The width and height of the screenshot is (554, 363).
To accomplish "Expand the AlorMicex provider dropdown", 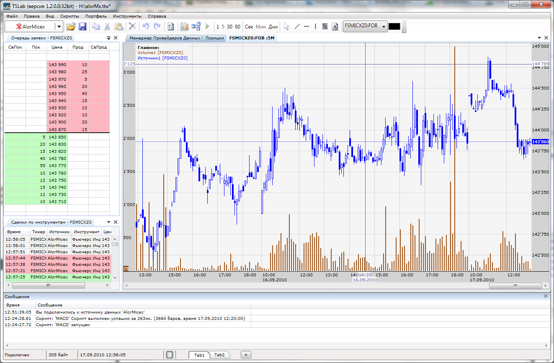I will coord(59,26).
